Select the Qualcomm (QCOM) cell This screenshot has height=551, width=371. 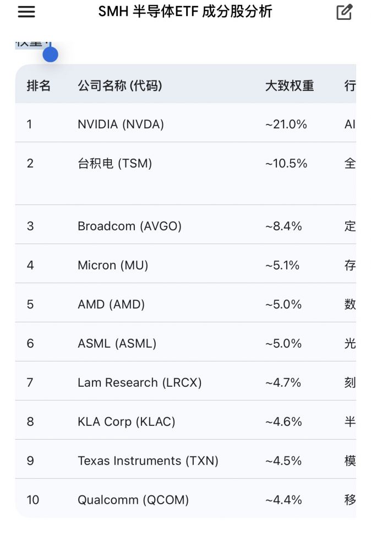(x=133, y=500)
